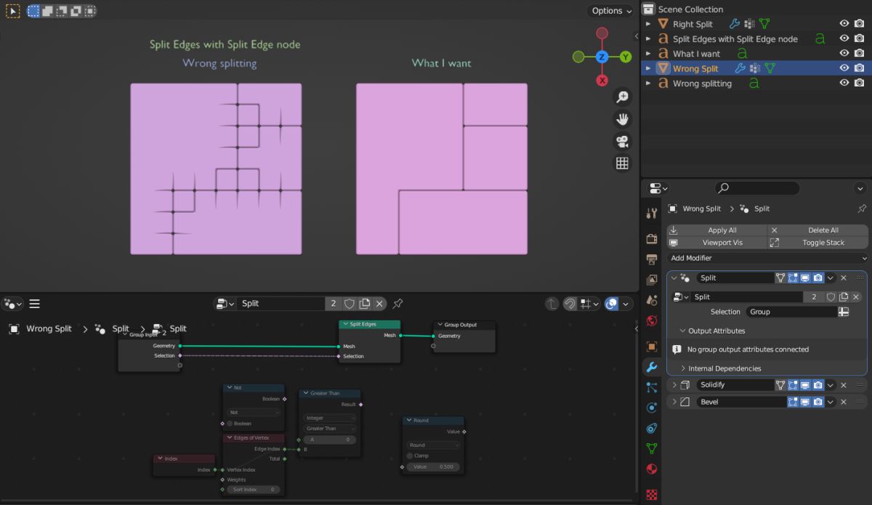This screenshot has height=505, width=872.
Task: Disable rendering of Wrong splitting via camera icon
Action: [860, 83]
